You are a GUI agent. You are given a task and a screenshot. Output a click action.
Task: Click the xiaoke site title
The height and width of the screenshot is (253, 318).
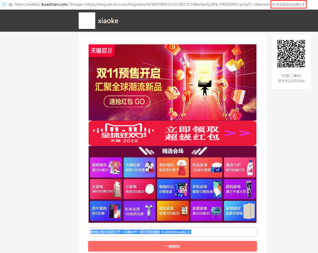(108, 21)
